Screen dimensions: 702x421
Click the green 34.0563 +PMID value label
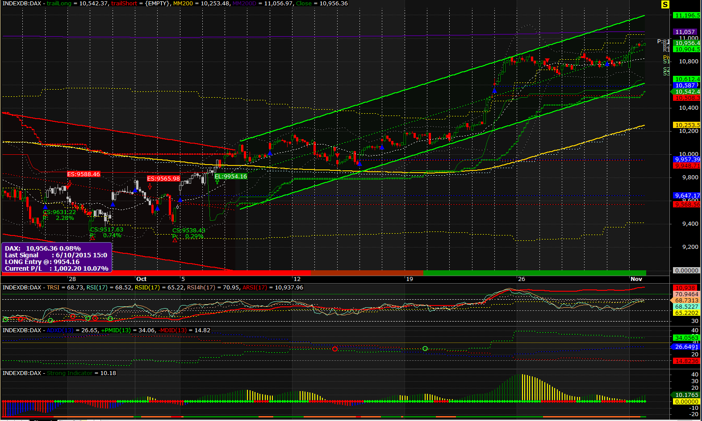click(686, 338)
